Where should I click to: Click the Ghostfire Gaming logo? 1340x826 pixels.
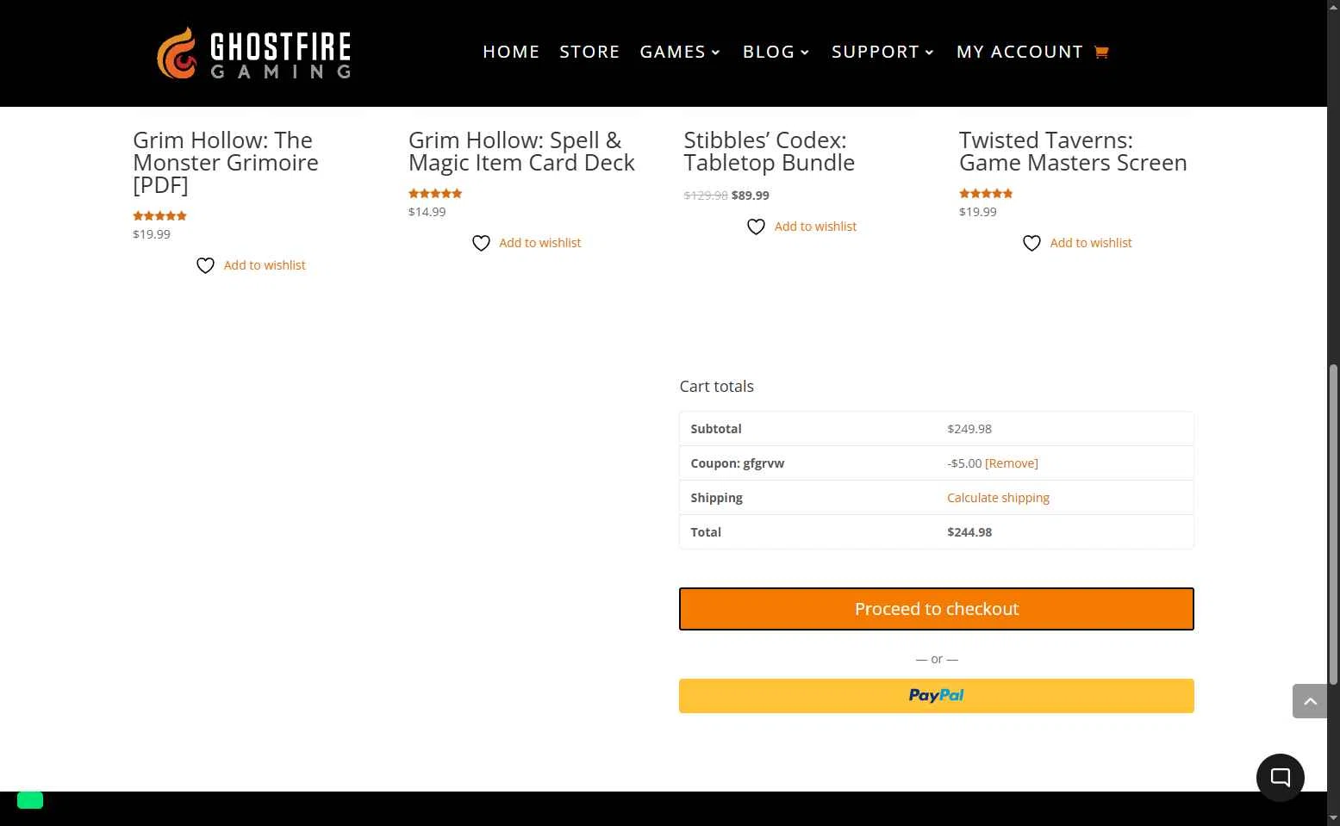click(254, 53)
